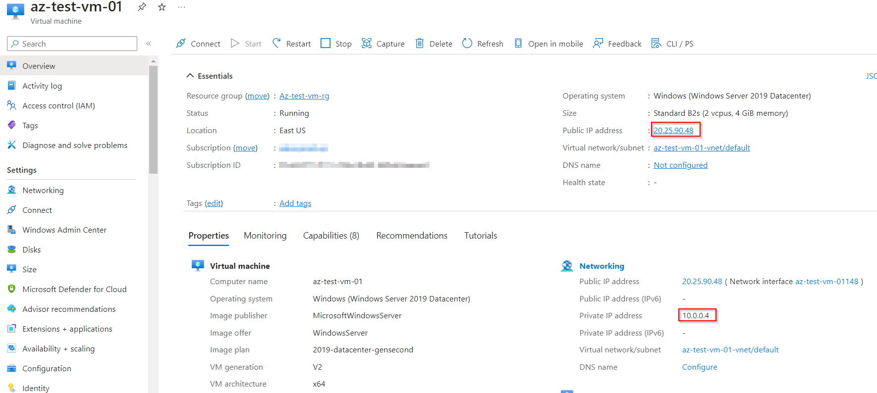Click the Connect toolbar button
Screen dimensions: 877x393
(198, 44)
